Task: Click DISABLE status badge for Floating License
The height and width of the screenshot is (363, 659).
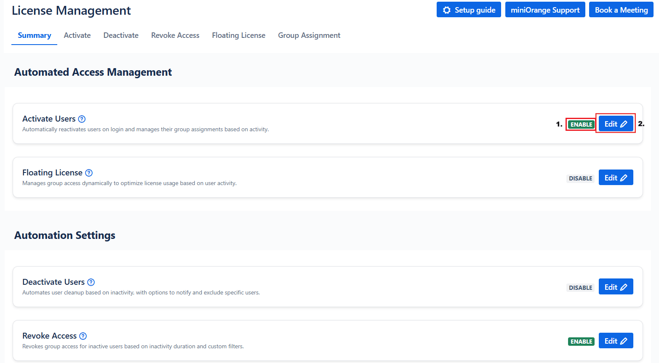Action: [x=580, y=178]
